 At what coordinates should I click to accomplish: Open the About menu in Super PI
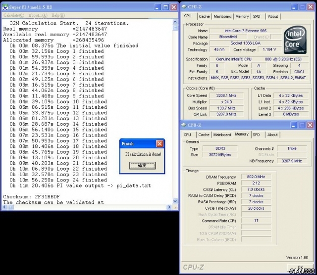point(38,15)
